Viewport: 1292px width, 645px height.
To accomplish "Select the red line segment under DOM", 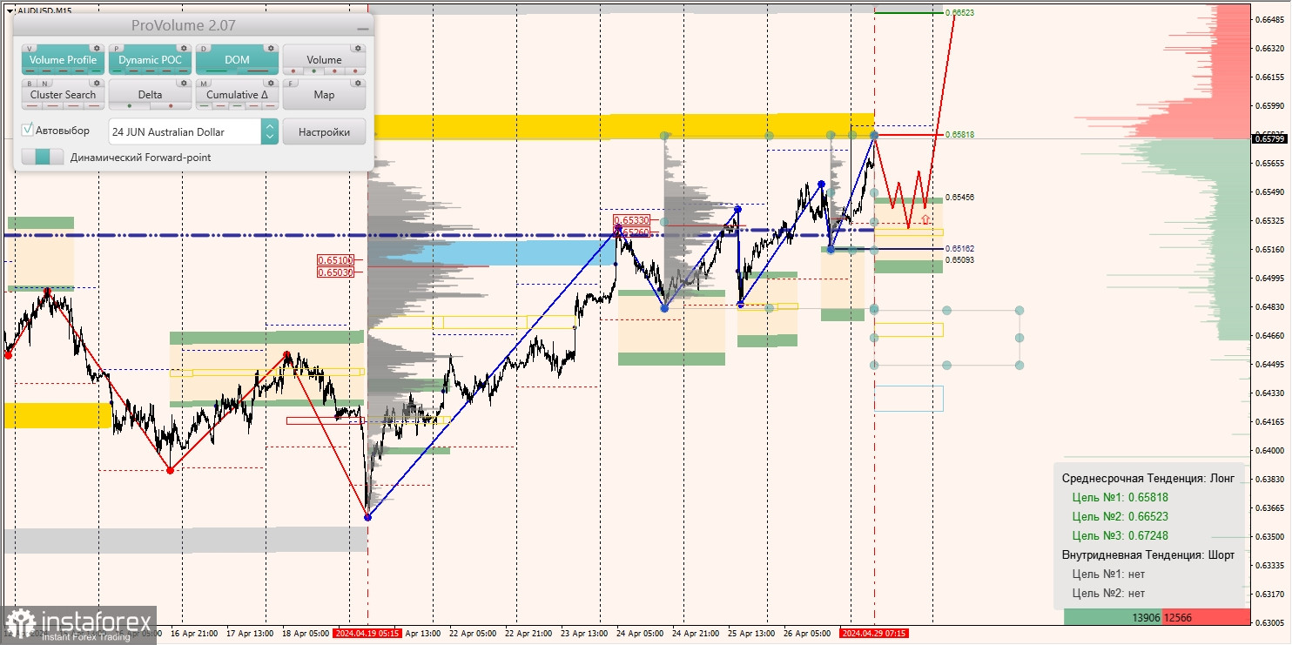I will click(258, 71).
